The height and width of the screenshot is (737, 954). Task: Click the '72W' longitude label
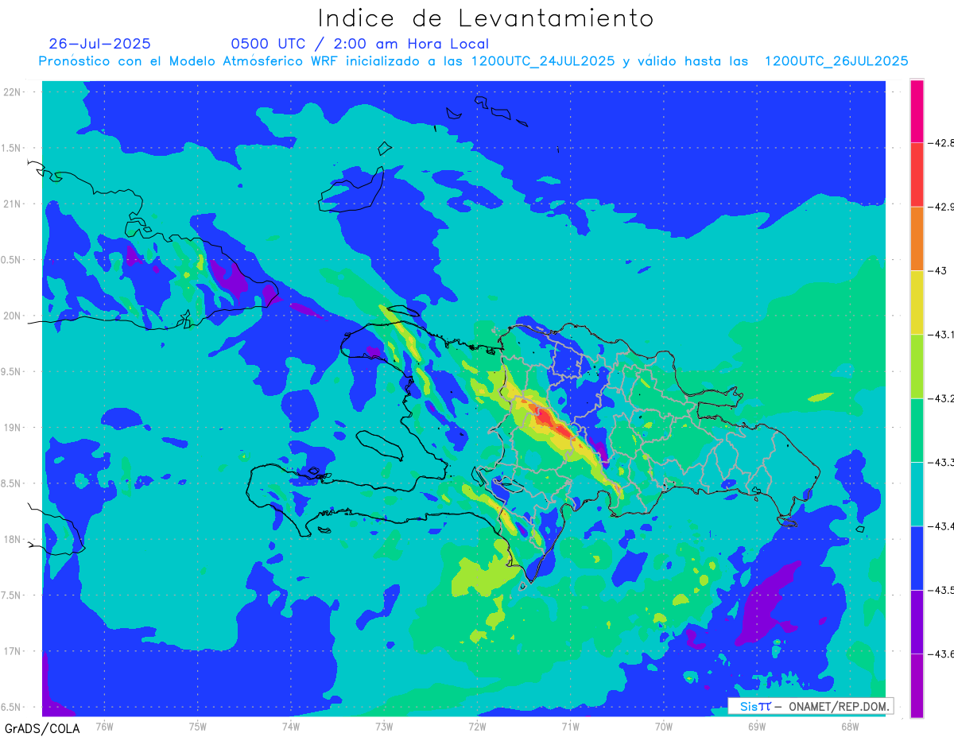477,726
